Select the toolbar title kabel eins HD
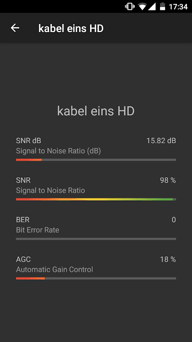192x342 pixels. click(71, 28)
